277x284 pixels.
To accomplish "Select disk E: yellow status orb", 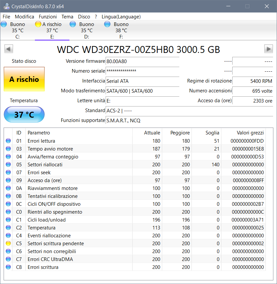I will coord(38,24).
